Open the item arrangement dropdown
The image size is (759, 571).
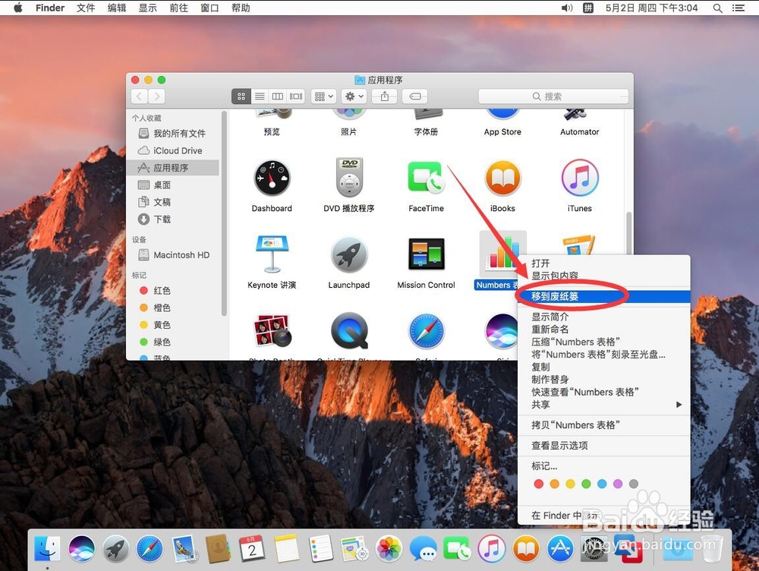322,96
